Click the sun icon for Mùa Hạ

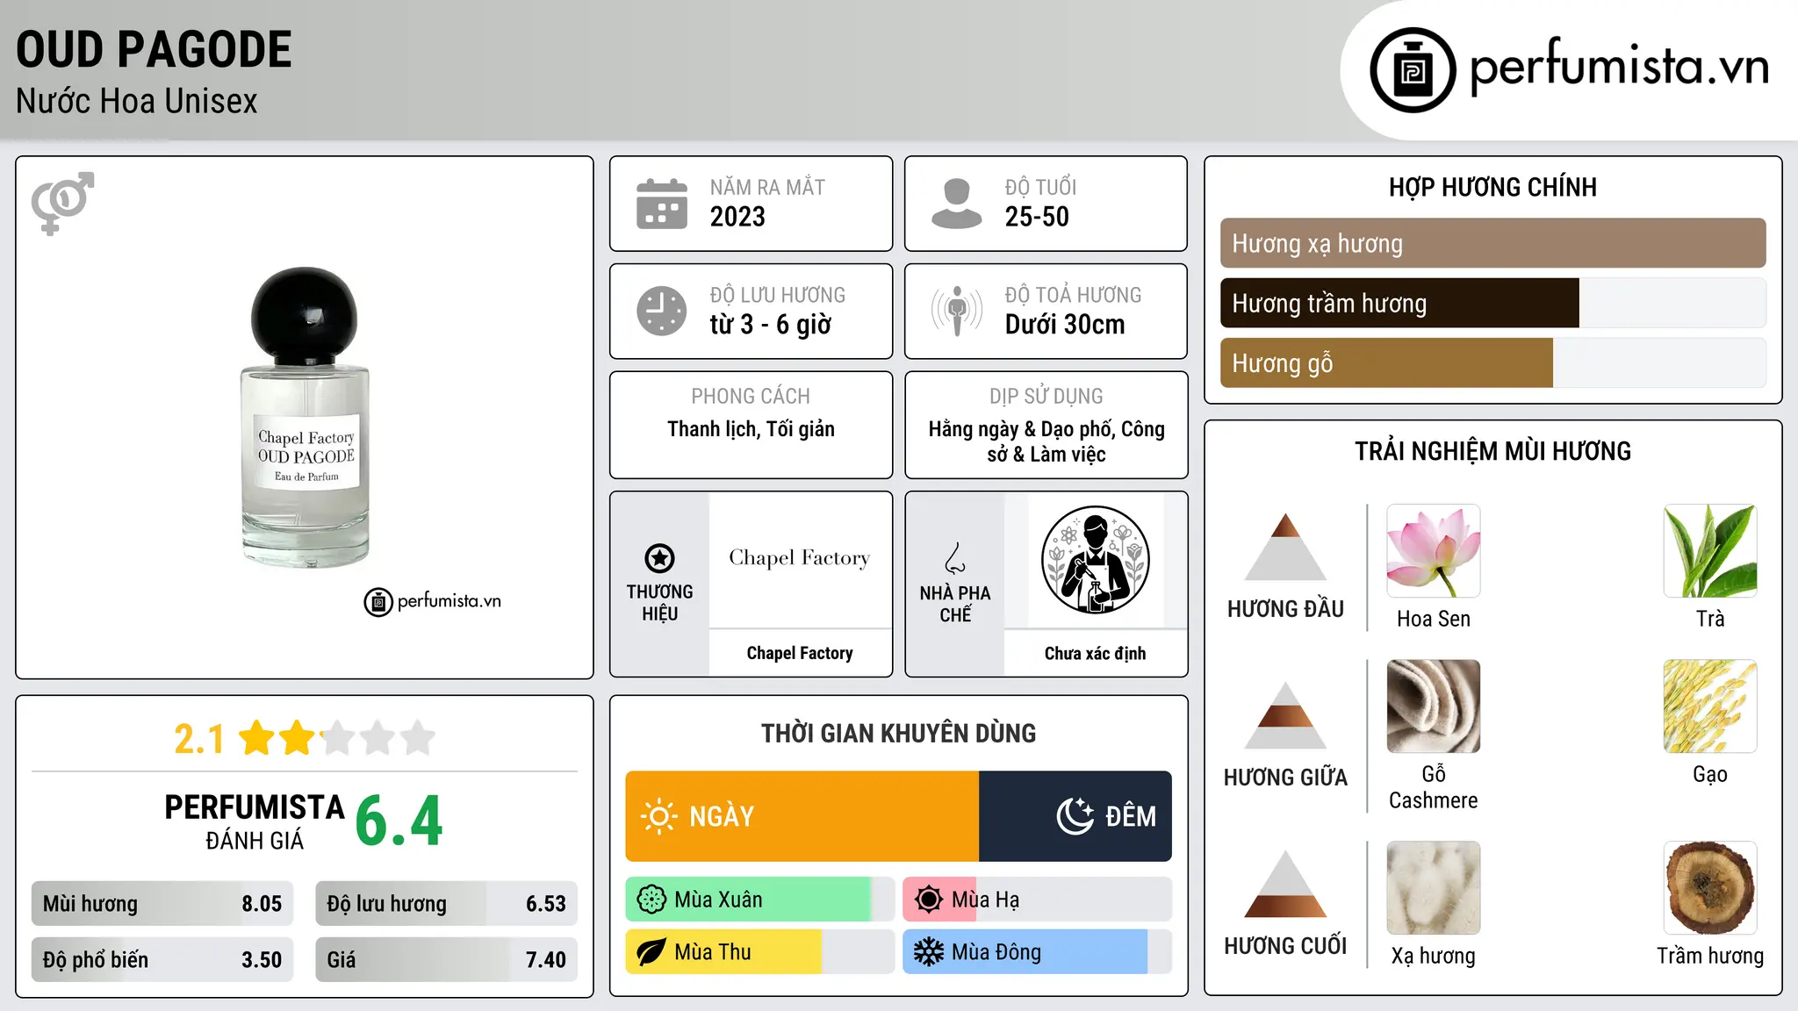tap(928, 900)
